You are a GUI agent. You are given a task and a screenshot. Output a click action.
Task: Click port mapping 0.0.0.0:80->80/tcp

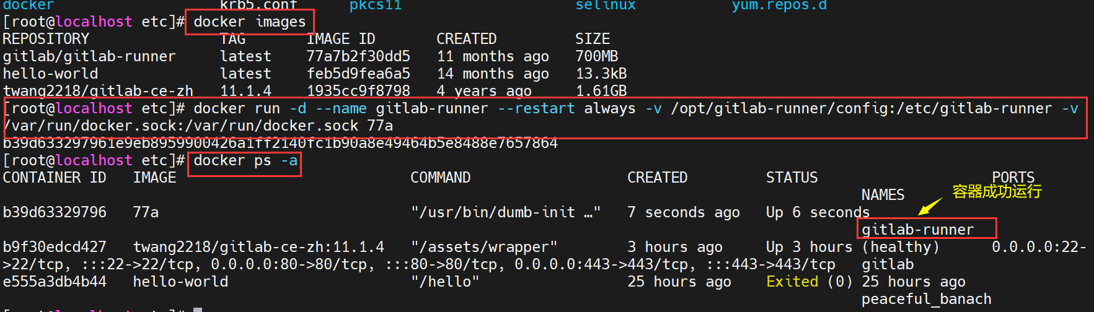point(293,264)
